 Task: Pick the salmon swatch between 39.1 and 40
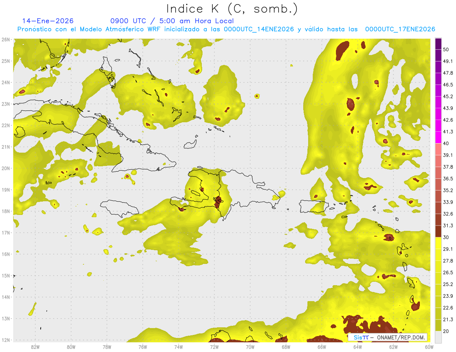439,149
